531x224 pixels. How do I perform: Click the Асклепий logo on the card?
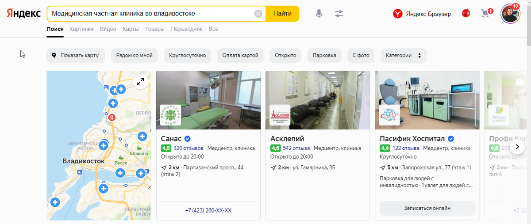(280, 115)
